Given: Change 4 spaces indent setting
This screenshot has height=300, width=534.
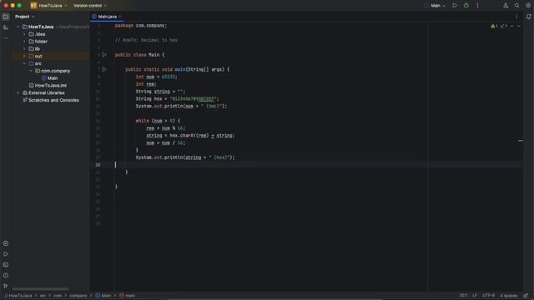Looking at the screenshot, I should click(508, 296).
